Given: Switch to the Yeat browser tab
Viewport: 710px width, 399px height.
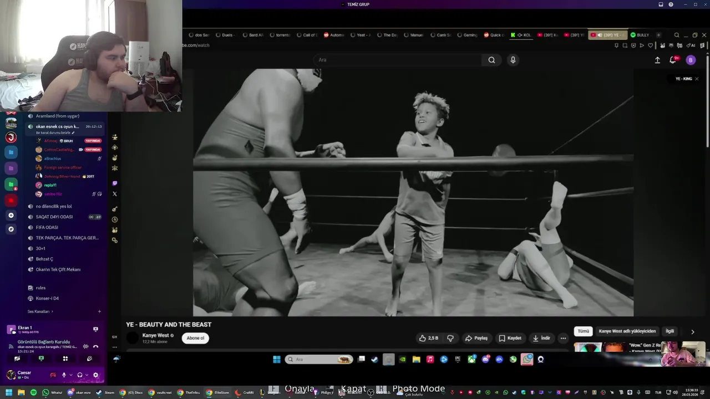Looking at the screenshot, I should pos(361,35).
